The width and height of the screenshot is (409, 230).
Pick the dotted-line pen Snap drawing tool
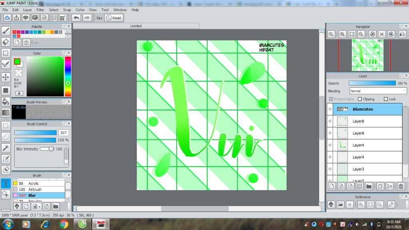coord(6,64)
